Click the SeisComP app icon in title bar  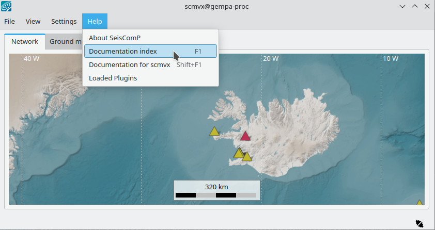click(7, 7)
